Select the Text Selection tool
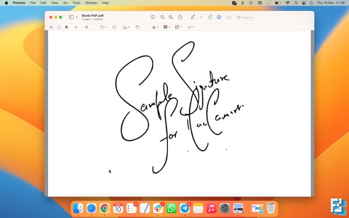 click(51, 27)
